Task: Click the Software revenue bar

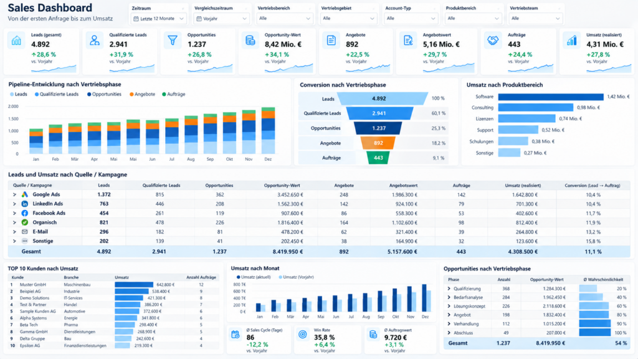Action: [x=551, y=97]
